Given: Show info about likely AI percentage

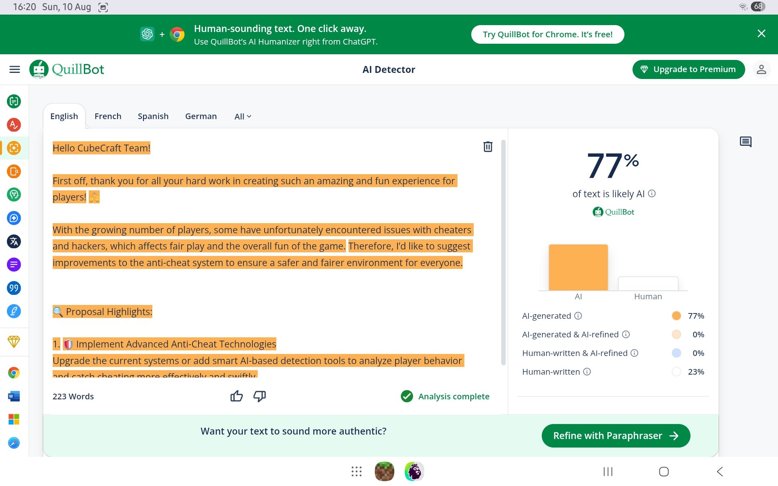Looking at the screenshot, I should click(652, 194).
